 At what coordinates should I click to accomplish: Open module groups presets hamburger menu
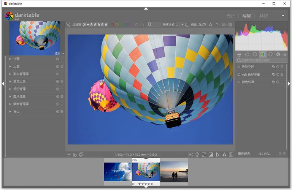285,54
